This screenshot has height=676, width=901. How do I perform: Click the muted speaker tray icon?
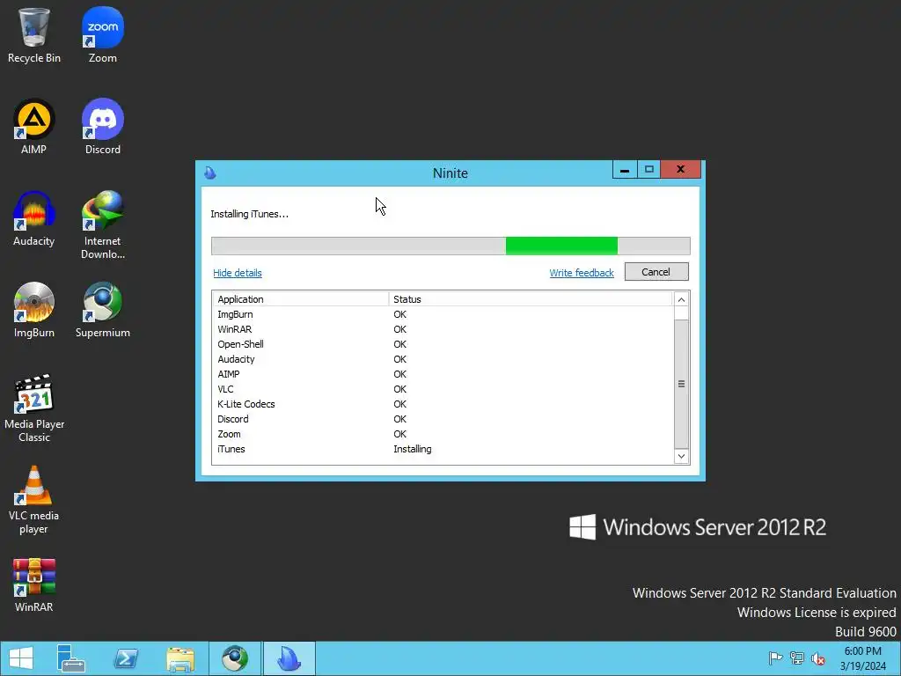click(x=818, y=658)
